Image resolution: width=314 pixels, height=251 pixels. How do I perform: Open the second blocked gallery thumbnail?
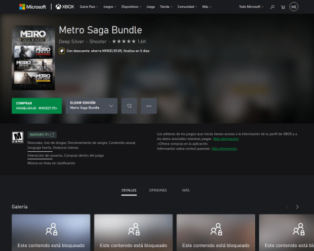(134, 233)
